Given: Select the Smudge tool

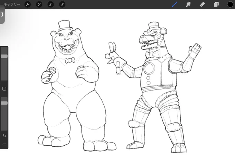Looking at the screenshot, I should pos(188,4).
